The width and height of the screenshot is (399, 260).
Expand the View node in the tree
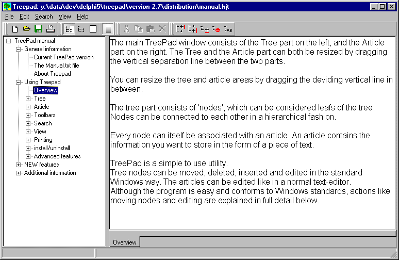coord(28,132)
